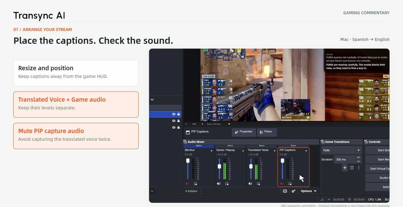
Task: Click the Studio Mode button
Action: pyautogui.click(x=378, y=178)
